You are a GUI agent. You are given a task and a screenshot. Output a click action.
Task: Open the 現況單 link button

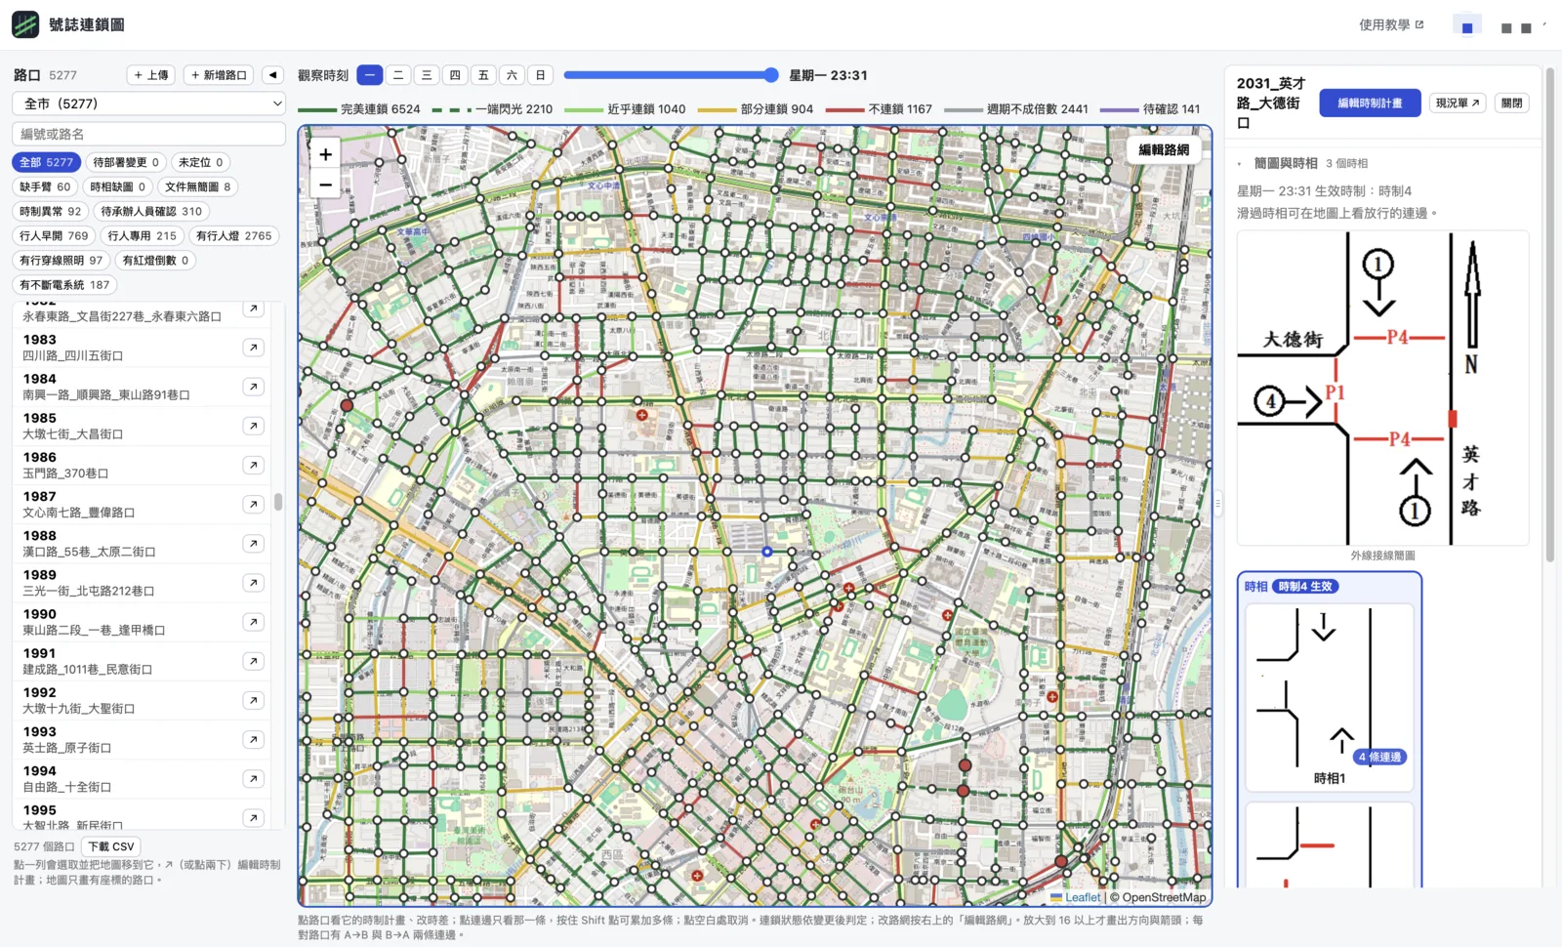pos(1458,103)
